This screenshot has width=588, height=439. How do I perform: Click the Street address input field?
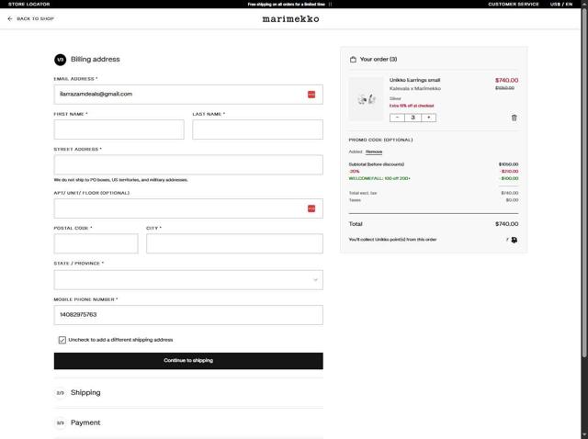pos(188,164)
